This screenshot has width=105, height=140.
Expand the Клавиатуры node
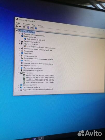click(19, 51)
